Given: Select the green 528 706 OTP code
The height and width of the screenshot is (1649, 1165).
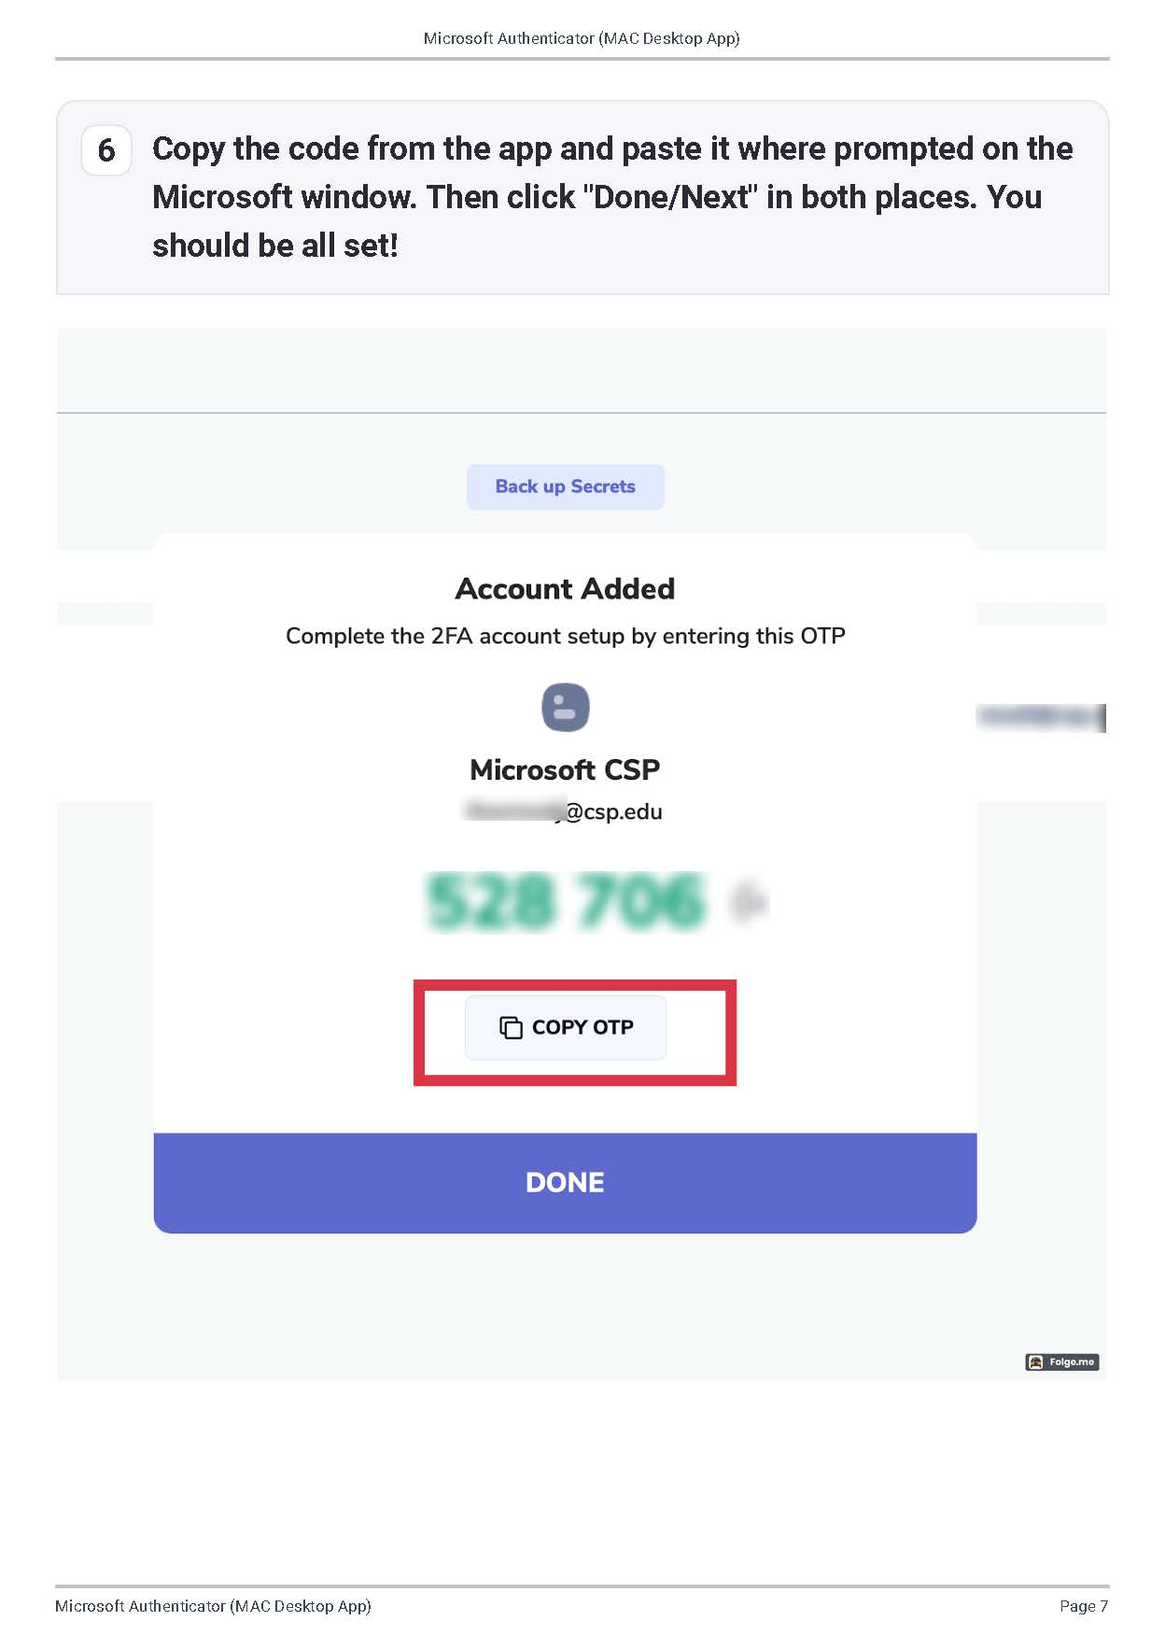Looking at the screenshot, I should 565,902.
